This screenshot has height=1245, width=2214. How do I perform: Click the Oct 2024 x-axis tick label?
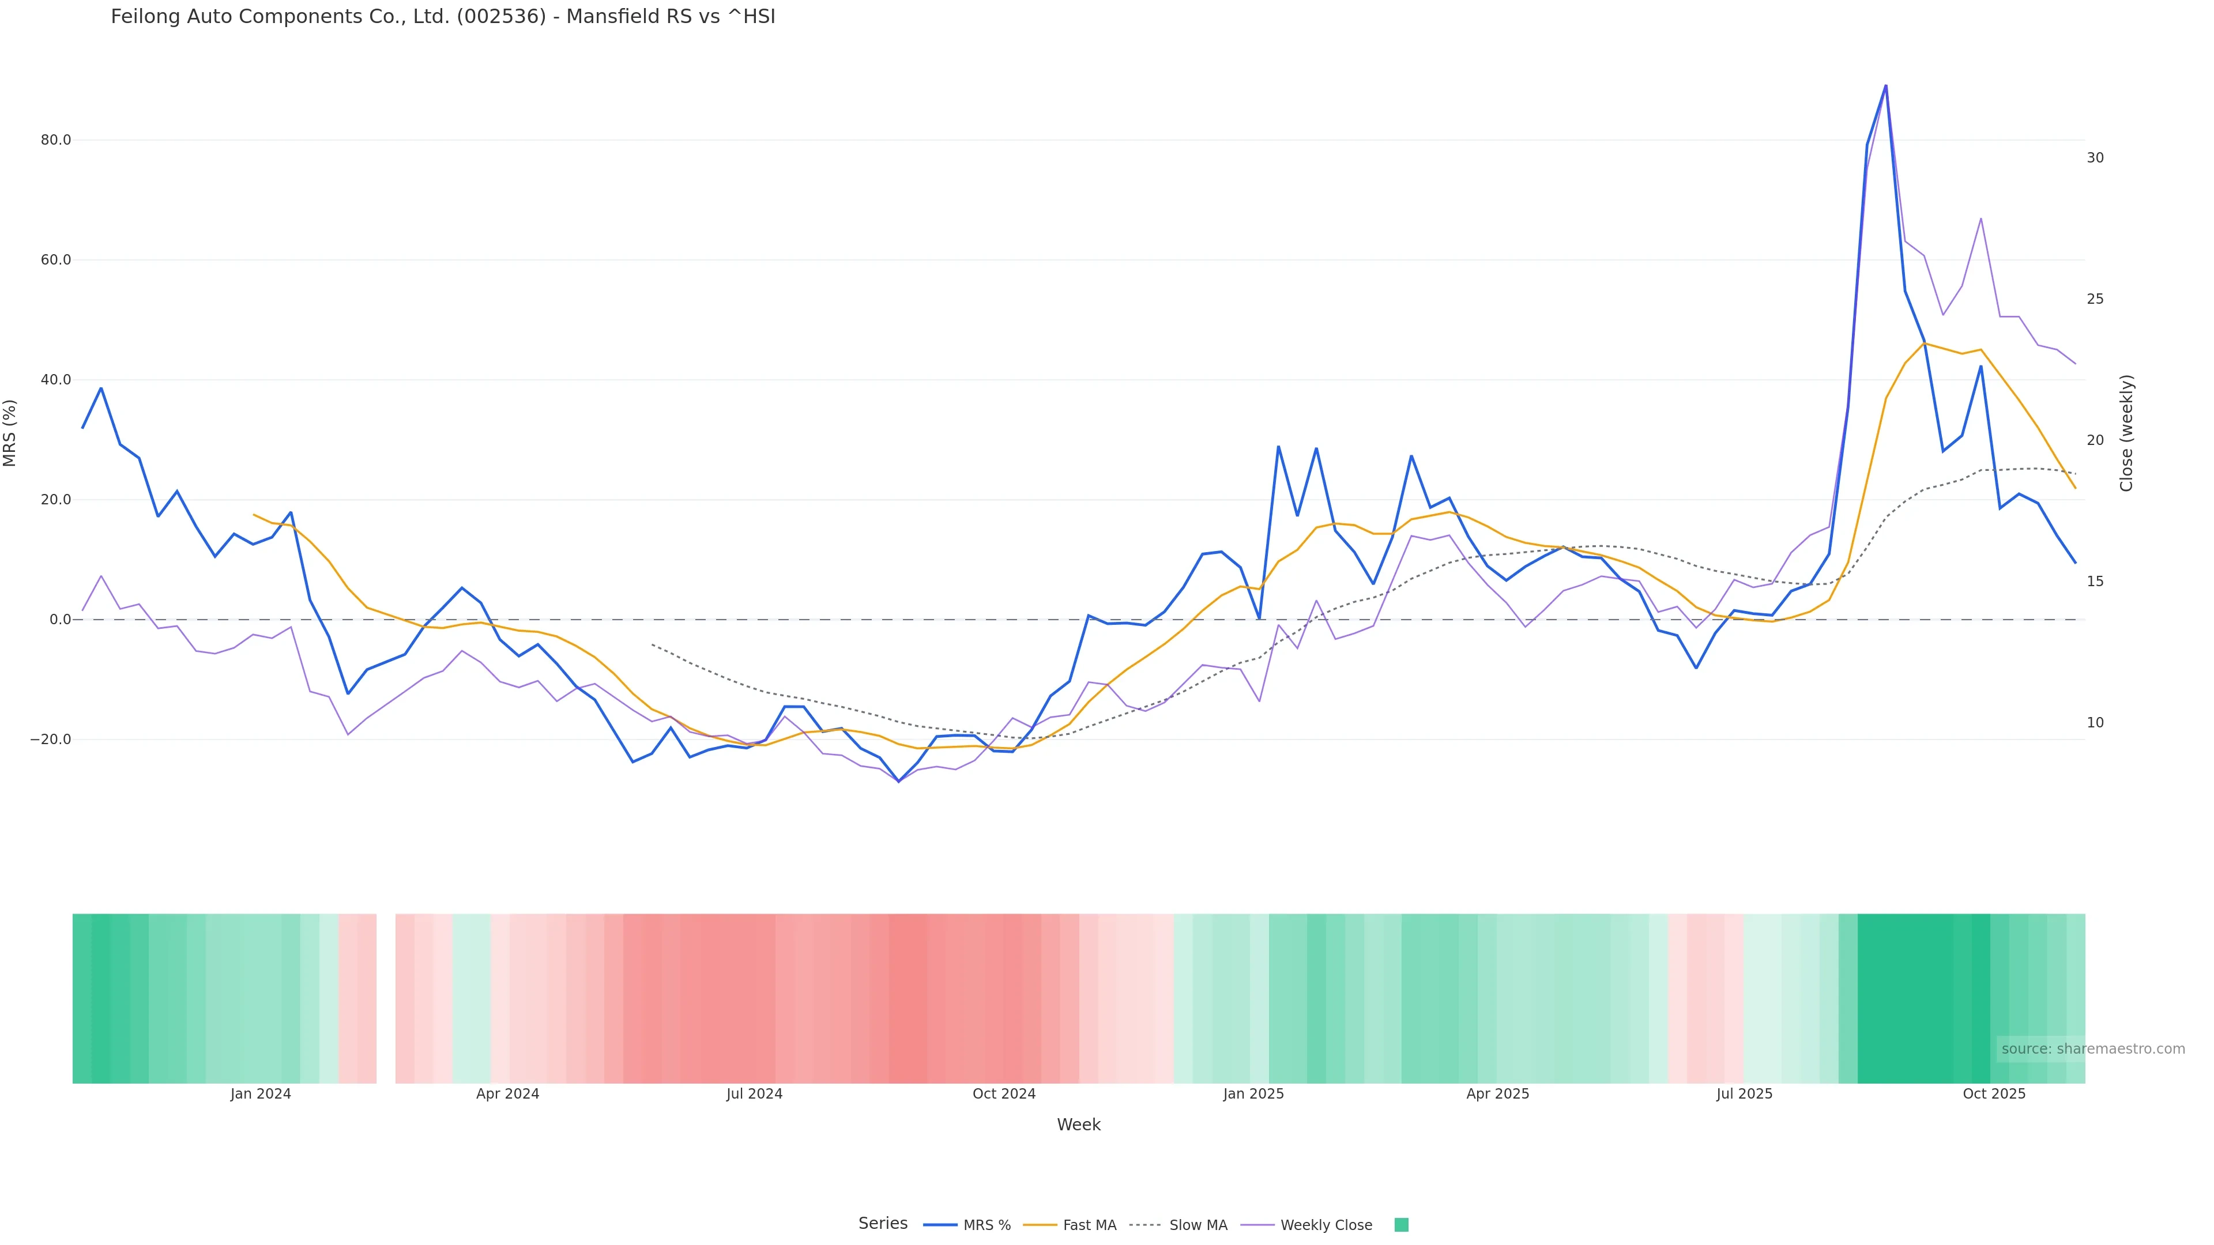(1004, 1095)
